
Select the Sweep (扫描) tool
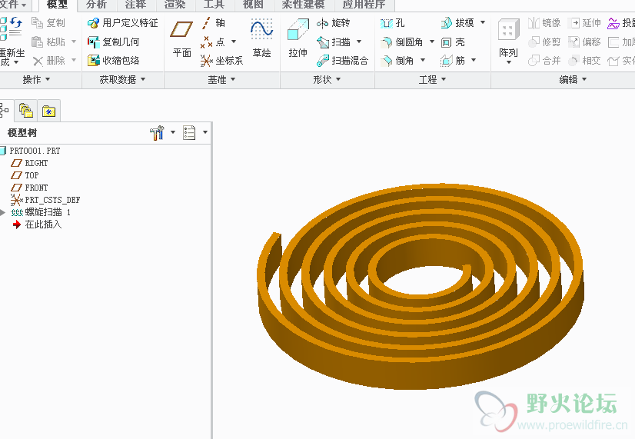click(x=334, y=42)
